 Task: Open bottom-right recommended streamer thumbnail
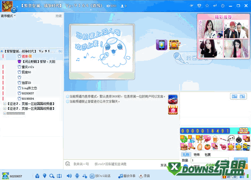point(236,48)
